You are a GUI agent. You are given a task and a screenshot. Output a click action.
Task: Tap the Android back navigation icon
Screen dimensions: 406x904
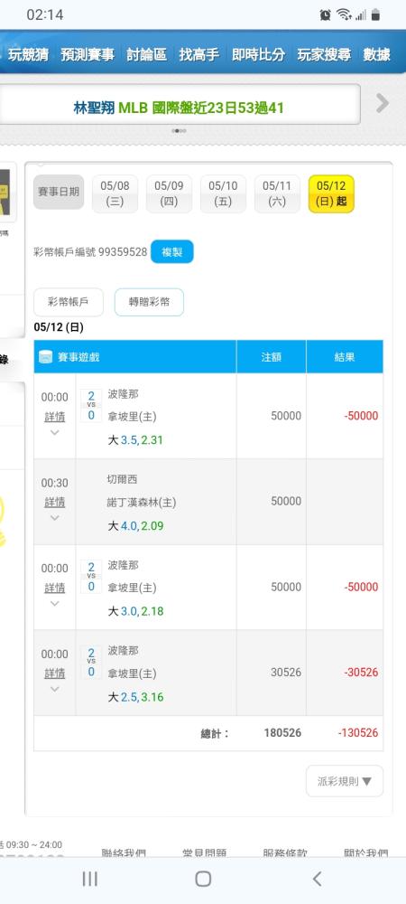317,879
